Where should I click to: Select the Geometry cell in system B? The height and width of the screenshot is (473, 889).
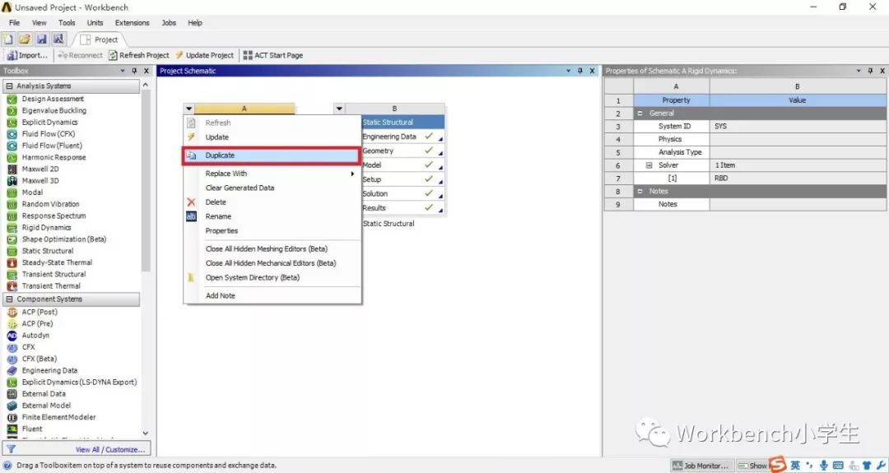tap(402, 151)
